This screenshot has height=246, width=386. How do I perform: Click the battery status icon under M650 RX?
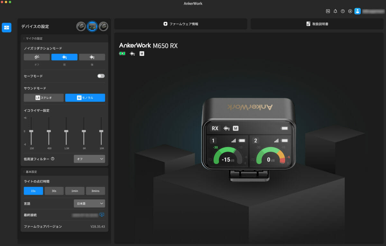pos(122,54)
